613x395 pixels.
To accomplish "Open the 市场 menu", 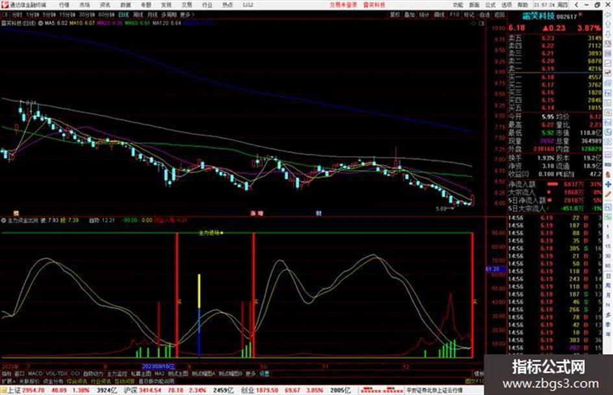I will coord(84,5).
